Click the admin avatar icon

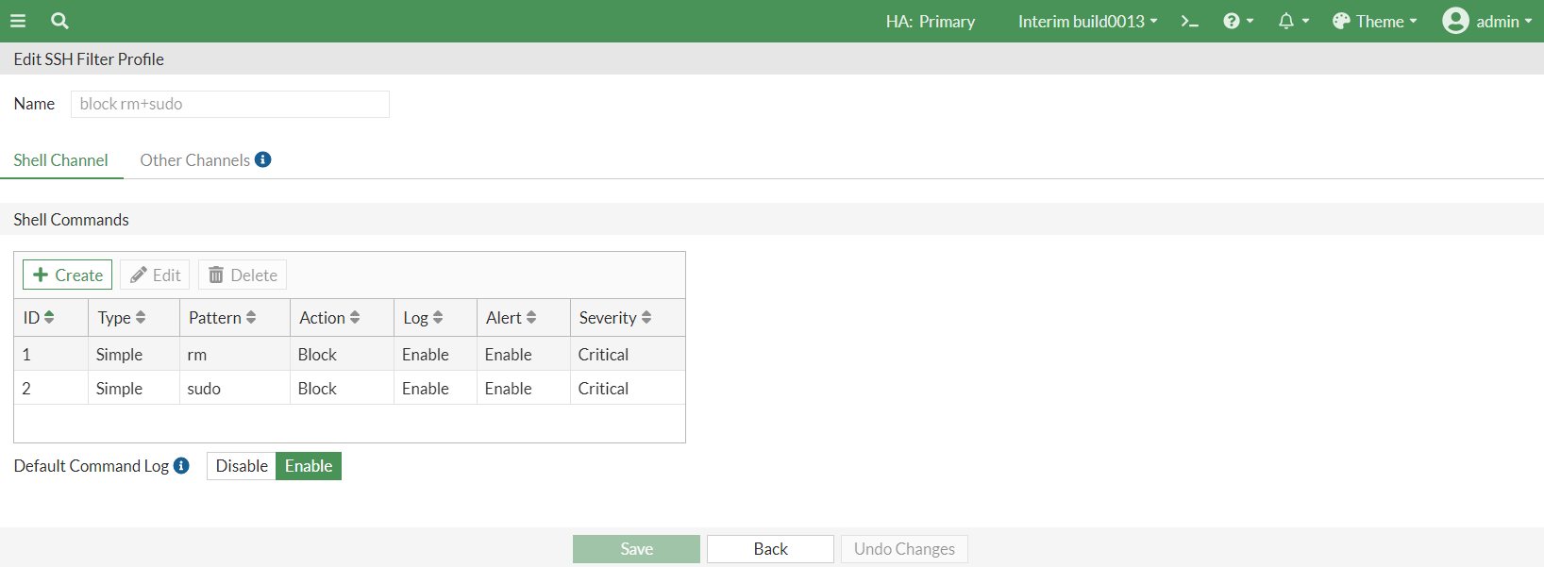(x=1454, y=20)
